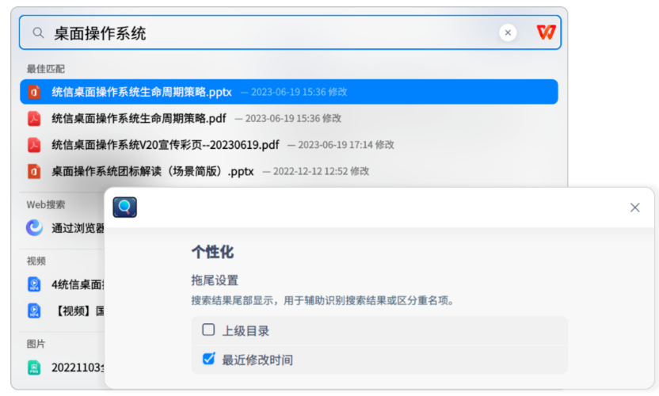Click the 上级目录 option label
The image size is (659, 396).
[246, 331]
